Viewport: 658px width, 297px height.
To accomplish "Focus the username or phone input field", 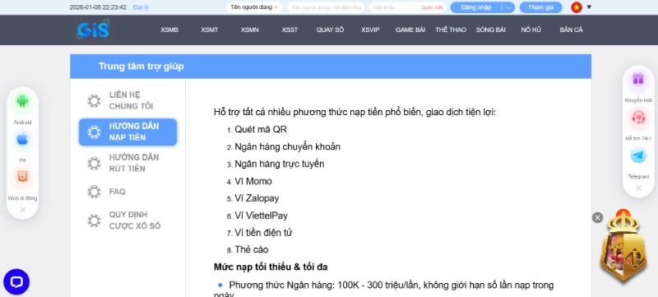I will pyautogui.click(x=326, y=7).
